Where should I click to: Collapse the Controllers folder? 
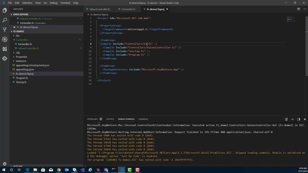(x=22, y=40)
